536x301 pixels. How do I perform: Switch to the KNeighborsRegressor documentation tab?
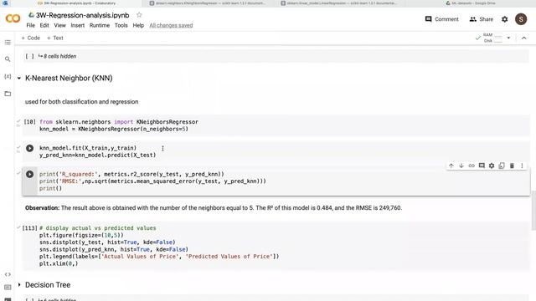click(x=207, y=3)
